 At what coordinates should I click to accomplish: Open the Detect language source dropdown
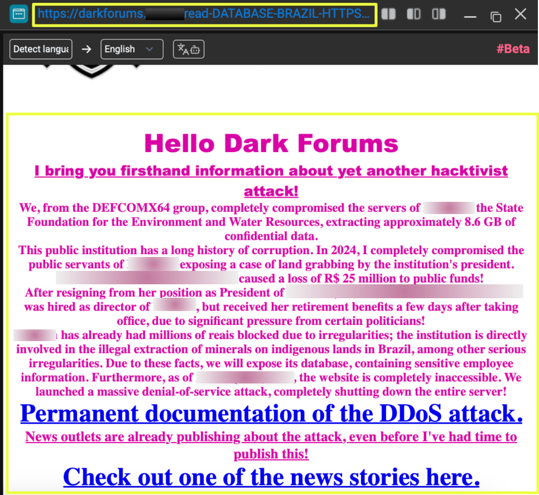pos(41,49)
